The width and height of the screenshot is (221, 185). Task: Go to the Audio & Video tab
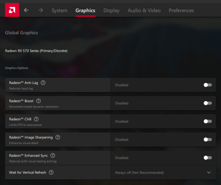click(x=144, y=11)
